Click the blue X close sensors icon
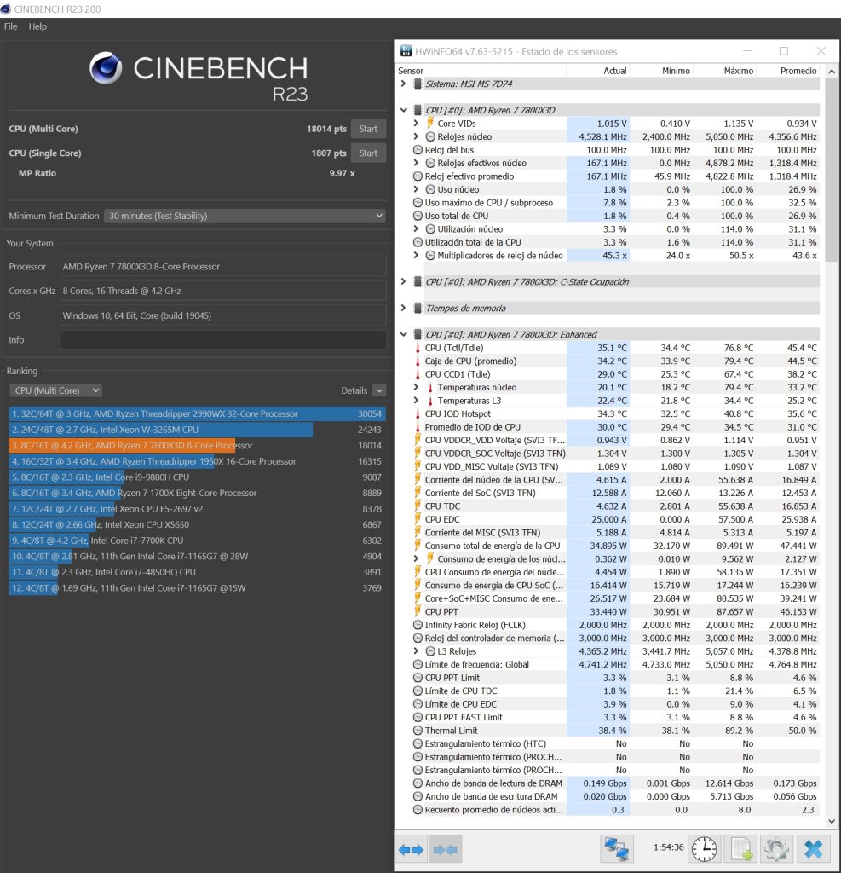 (x=813, y=849)
